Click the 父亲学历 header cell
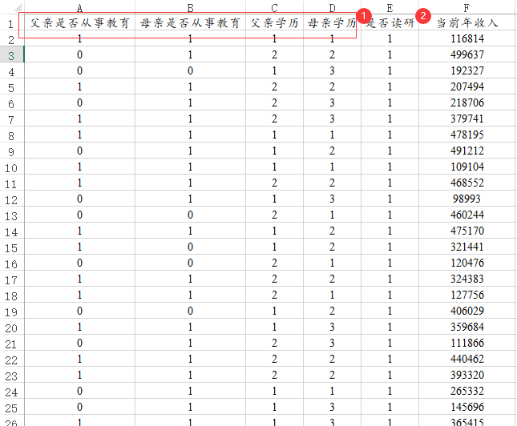Image resolution: width=517 pixels, height=426 pixels. [274, 23]
